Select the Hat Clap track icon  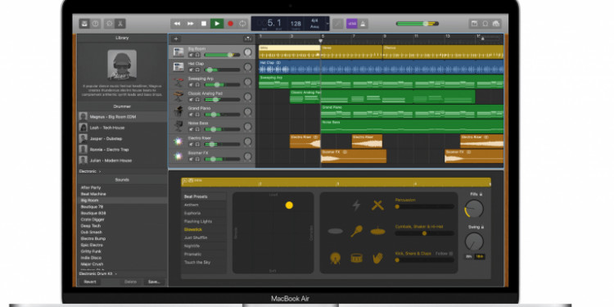(x=178, y=67)
